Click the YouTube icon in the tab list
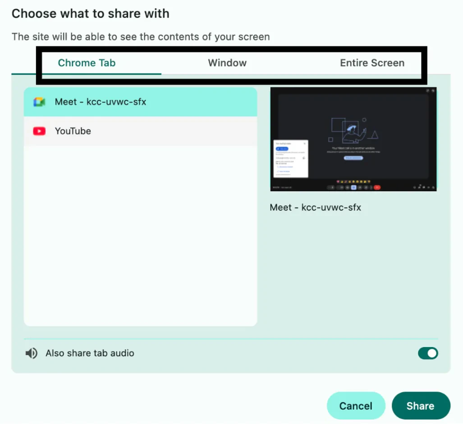 point(40,131)
